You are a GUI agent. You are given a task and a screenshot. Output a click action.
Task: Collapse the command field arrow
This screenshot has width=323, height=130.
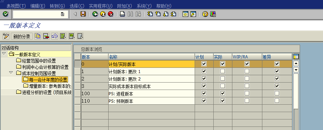click(x=75, y=14)
